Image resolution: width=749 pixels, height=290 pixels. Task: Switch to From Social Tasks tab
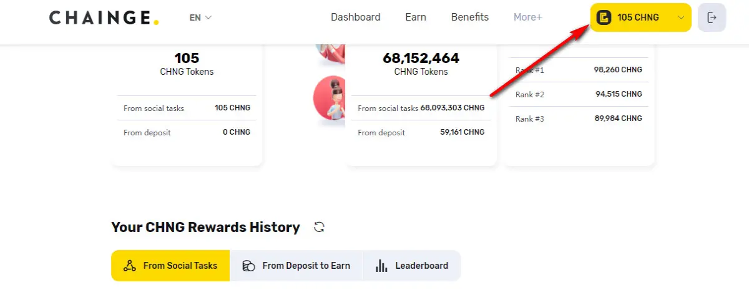coord(170,266)
